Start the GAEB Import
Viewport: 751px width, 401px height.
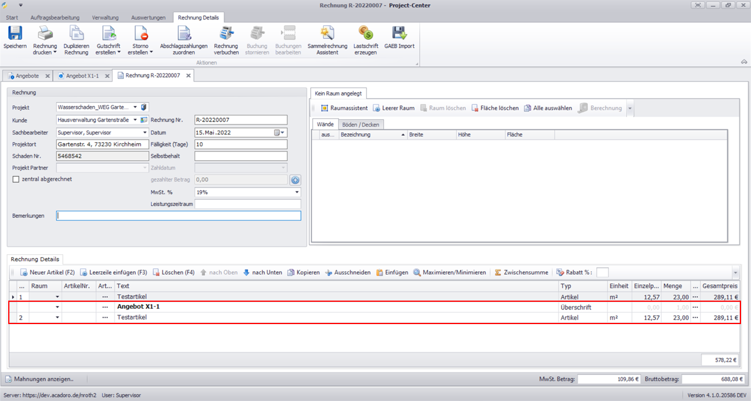pos(399,33)
